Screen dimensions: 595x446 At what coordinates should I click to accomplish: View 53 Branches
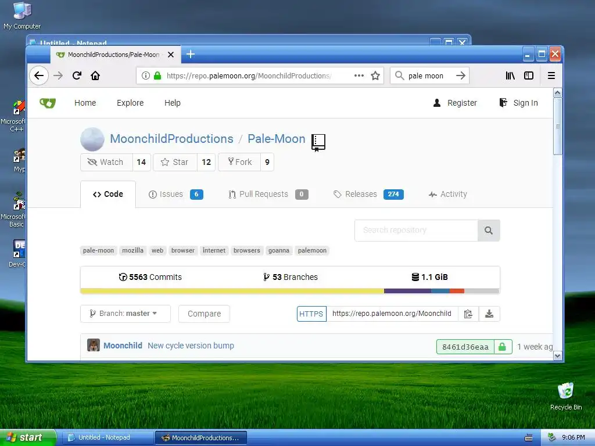[x=291, y=277]
